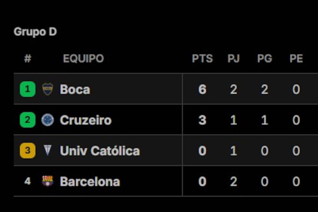Click Boca's points value of 6
318x212 pixels.
point(202,89)
